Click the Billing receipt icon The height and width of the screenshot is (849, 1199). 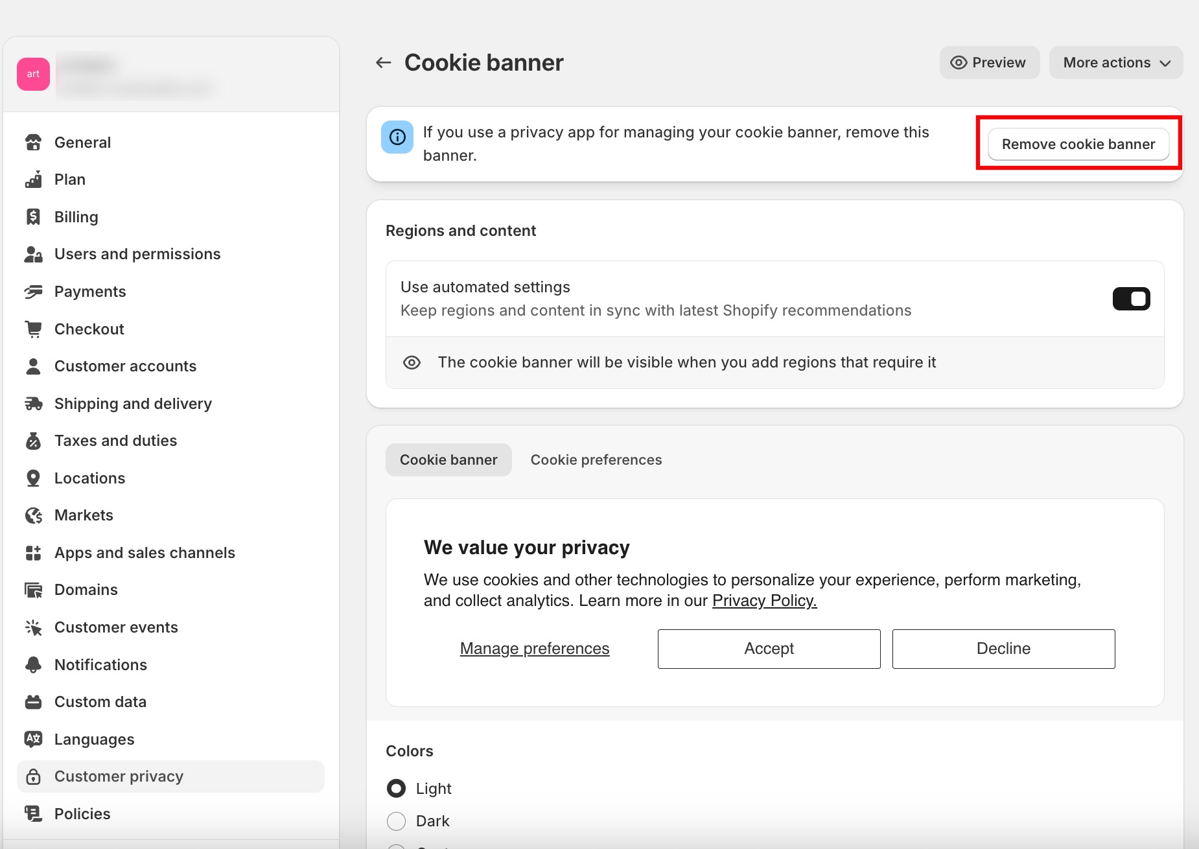pos(33,217)
